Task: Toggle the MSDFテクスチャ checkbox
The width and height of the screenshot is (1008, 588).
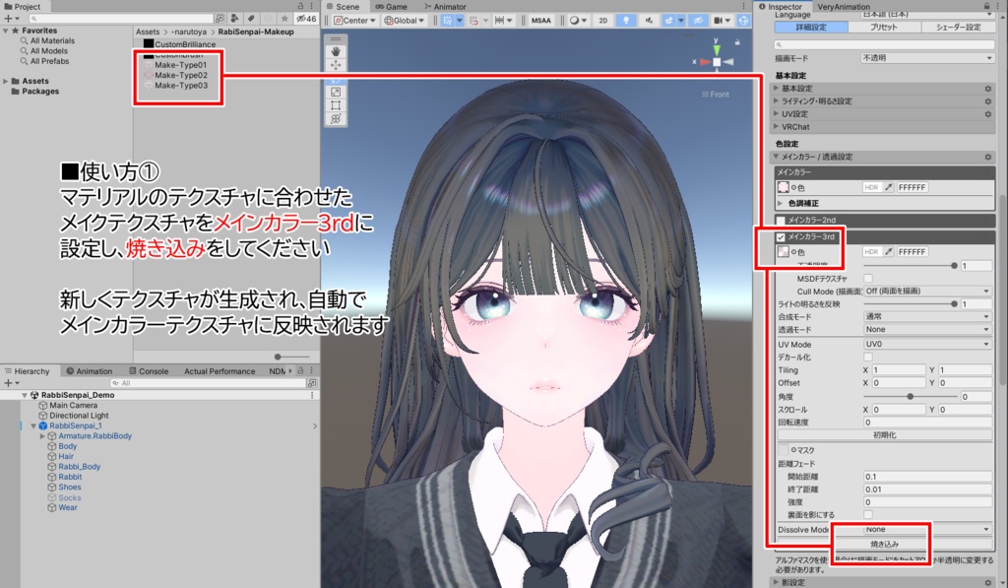Action: click(868, 279)
